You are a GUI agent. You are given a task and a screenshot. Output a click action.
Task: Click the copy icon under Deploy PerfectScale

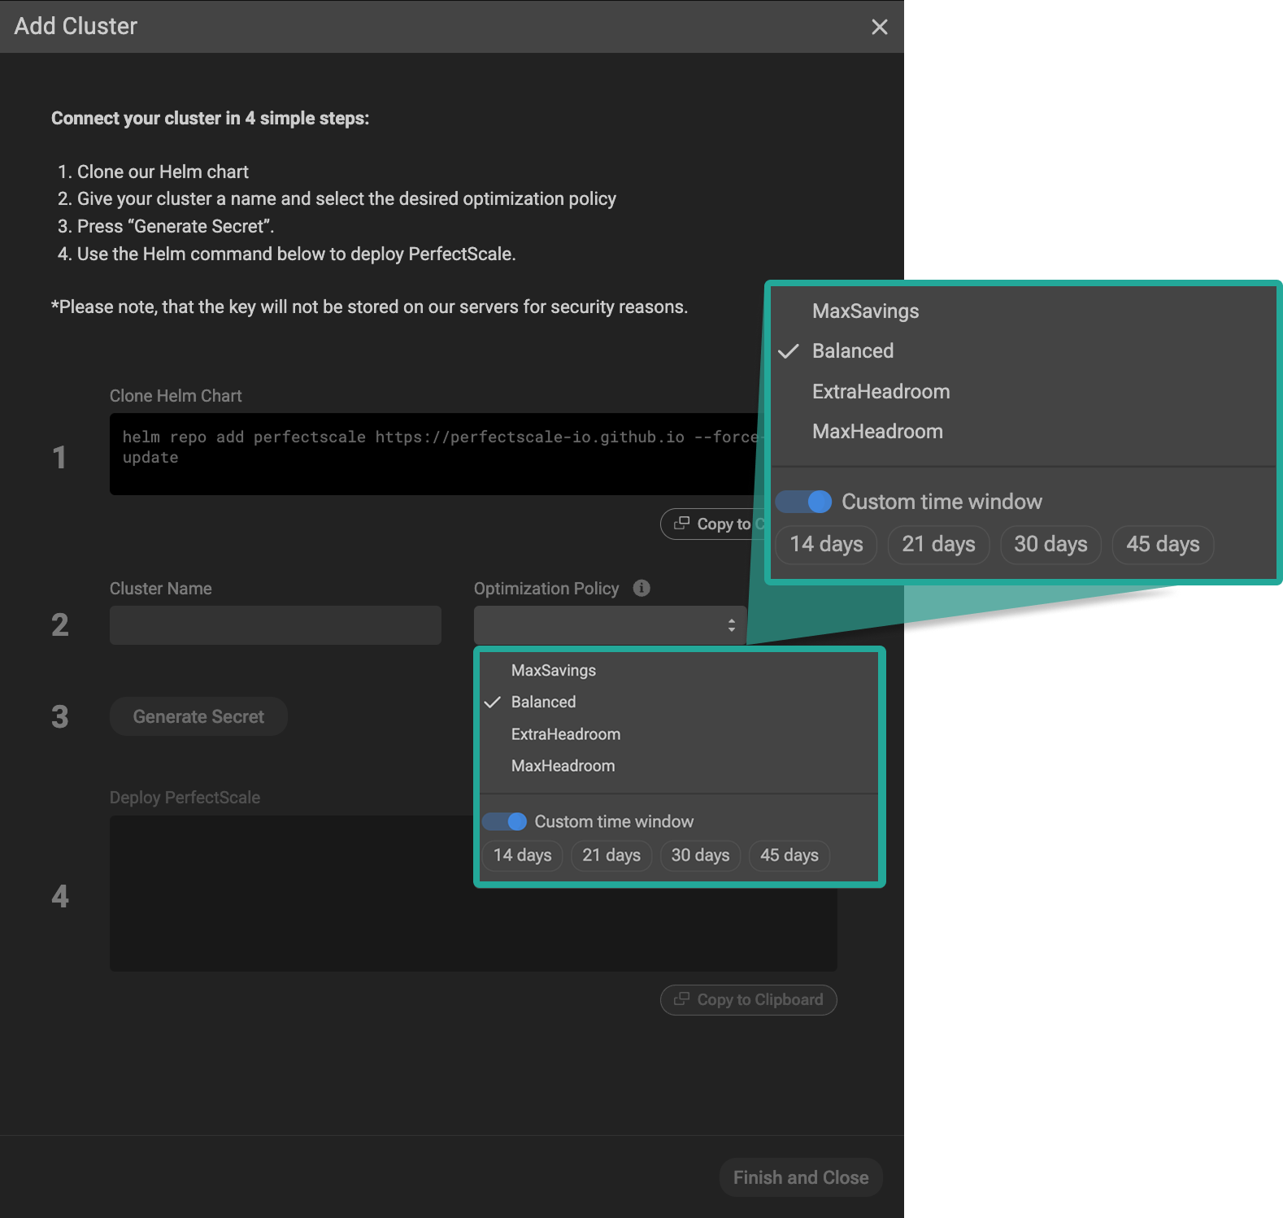coord(682,999)
